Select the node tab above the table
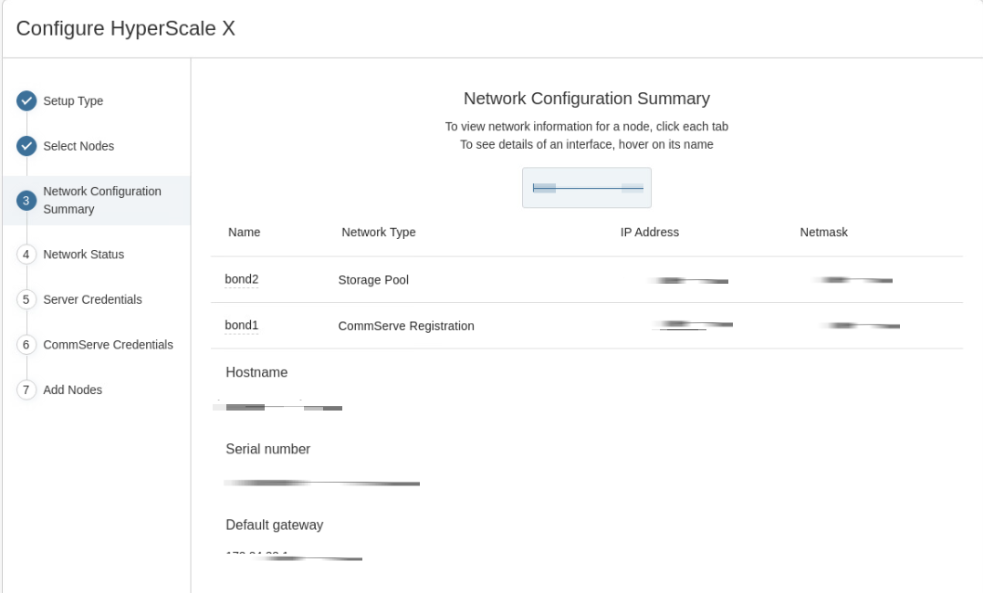 586,187
